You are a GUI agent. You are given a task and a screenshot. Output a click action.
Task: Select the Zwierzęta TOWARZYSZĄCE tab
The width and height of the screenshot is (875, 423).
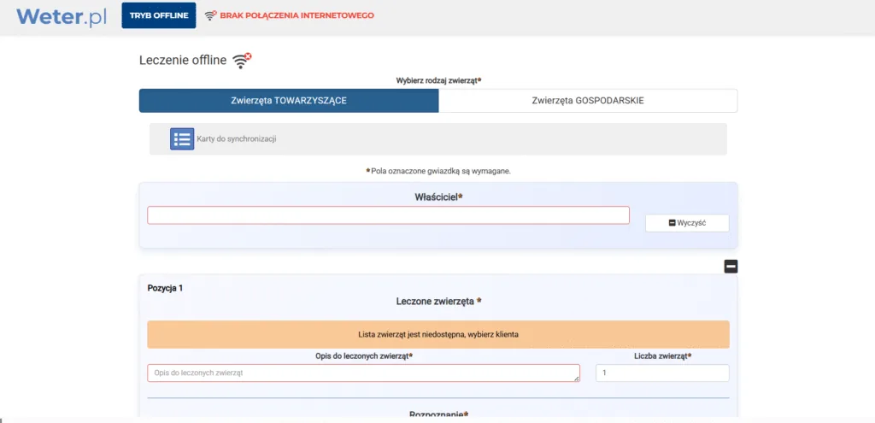click(289, 101)
